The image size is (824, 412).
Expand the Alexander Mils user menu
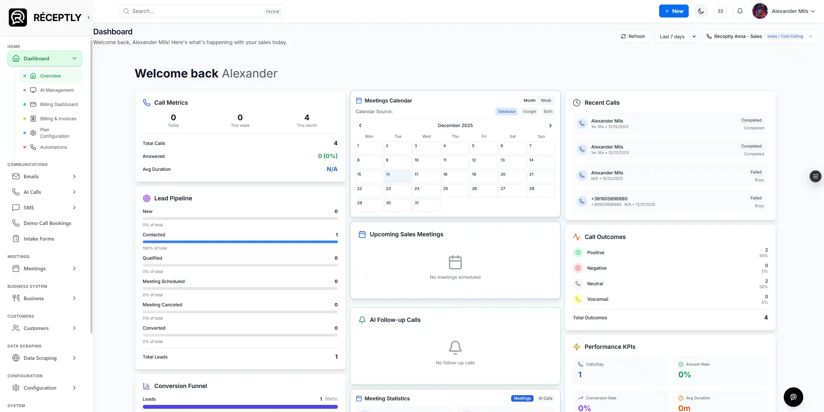[793, 11]
